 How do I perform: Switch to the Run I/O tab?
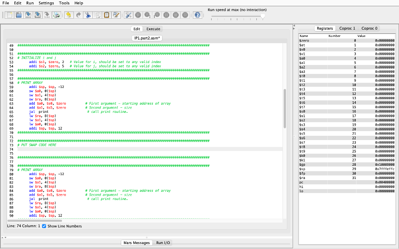(162, 242)
